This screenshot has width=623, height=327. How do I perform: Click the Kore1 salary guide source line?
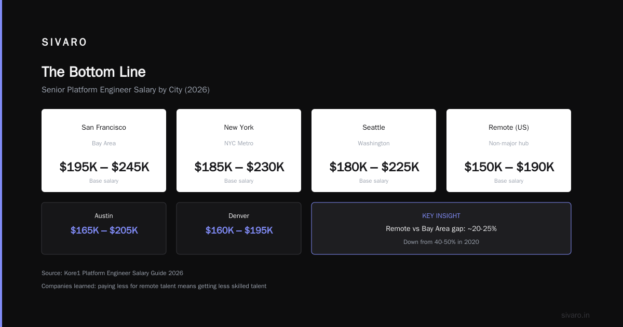pos(112,273)
